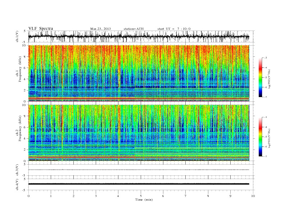Click the ch.2 spectrogram plot
This screenshot has width=285, height=220.
coord(139,133)
